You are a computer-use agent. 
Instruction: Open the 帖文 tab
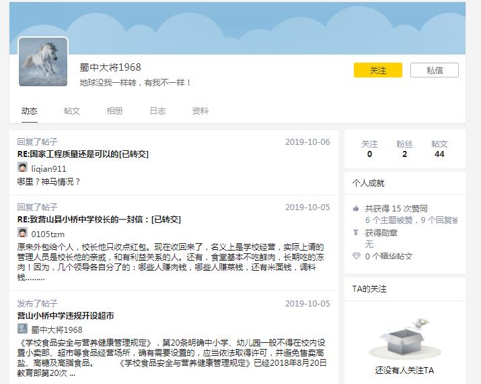point(72,111)
